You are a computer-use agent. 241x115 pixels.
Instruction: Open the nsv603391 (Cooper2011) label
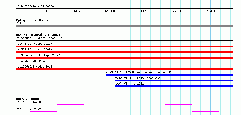tap(34, 44)
